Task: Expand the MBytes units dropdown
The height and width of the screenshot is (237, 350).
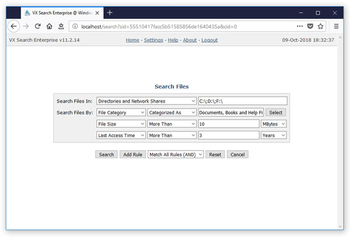Action: point(274,124)
